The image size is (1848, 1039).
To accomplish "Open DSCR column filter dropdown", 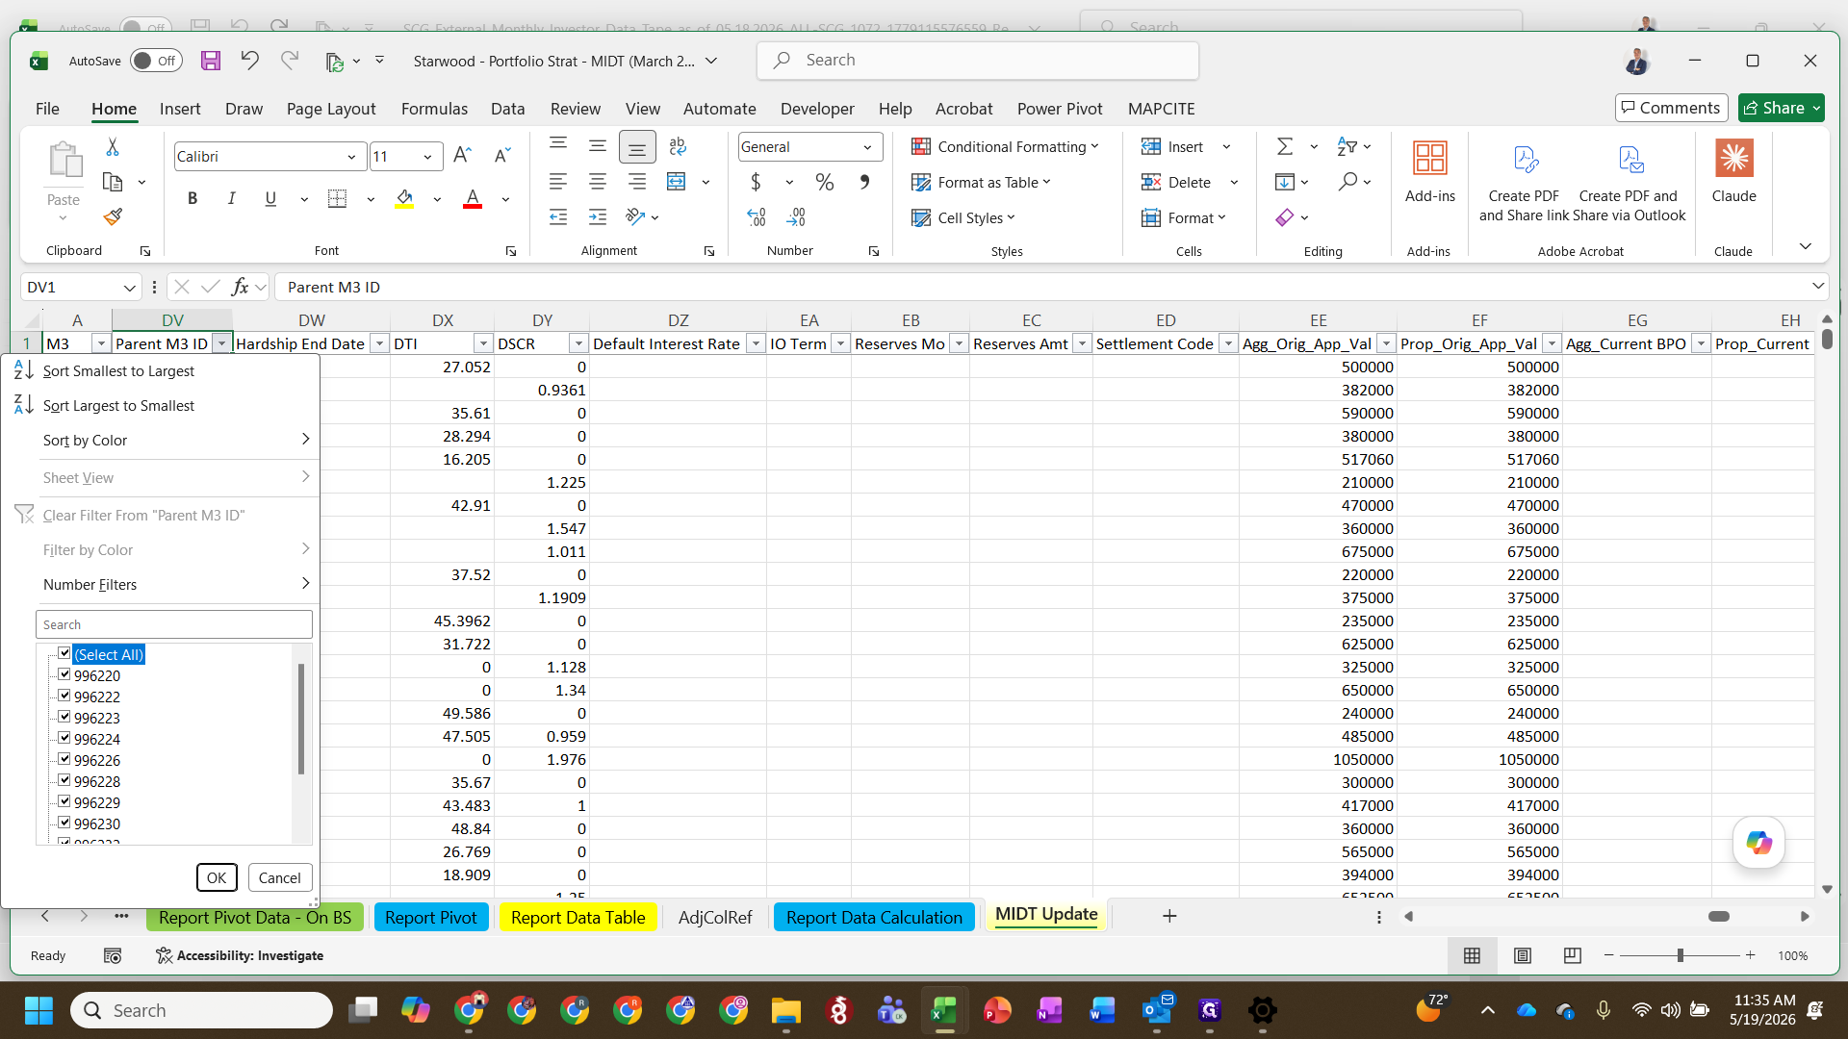I will click(x=578, y=343).
